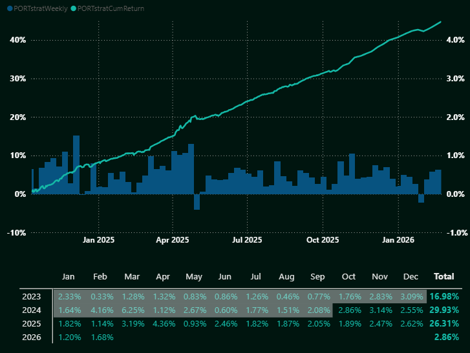Click the 1.68% February 2026 cell
The image size is (470, 353).
click(x=100, y=338)
